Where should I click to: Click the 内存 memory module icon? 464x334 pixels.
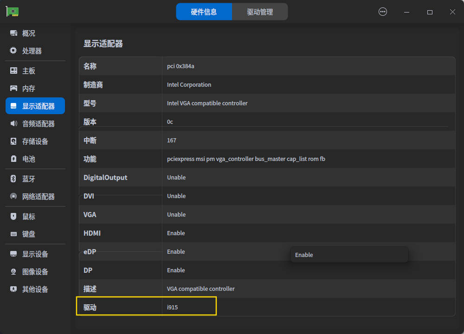(x=13, y=88)
